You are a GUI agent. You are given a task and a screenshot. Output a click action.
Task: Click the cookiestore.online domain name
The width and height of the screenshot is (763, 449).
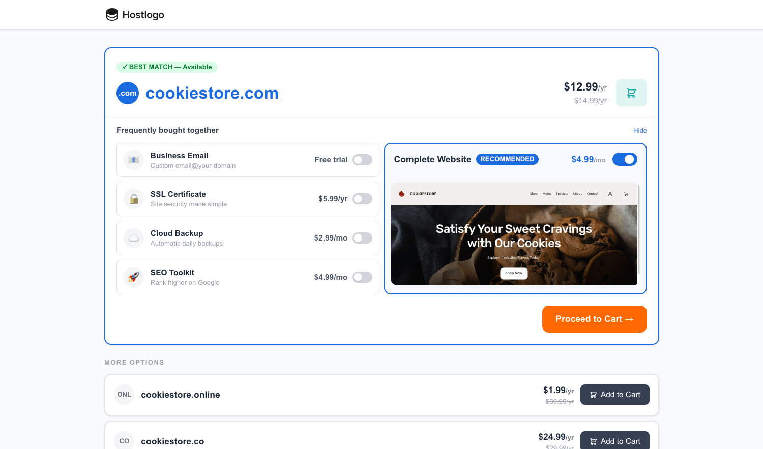[x=181, y=395]
